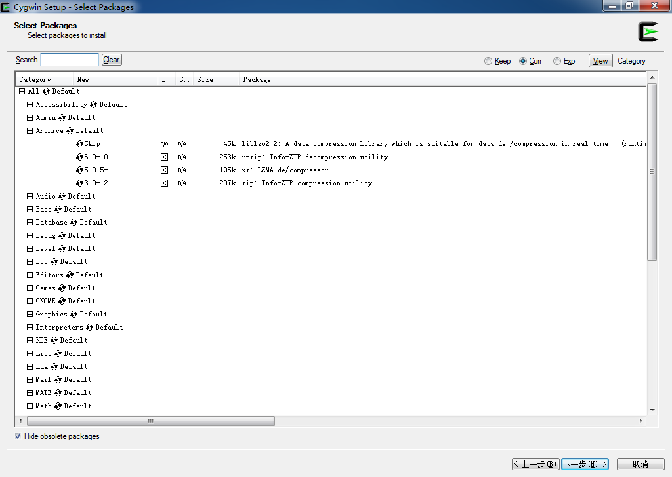Toggle binary checkbox for xz package
The height and width of the screenshot is (477, 672).
pyautogui.click(x=164, y=170)
